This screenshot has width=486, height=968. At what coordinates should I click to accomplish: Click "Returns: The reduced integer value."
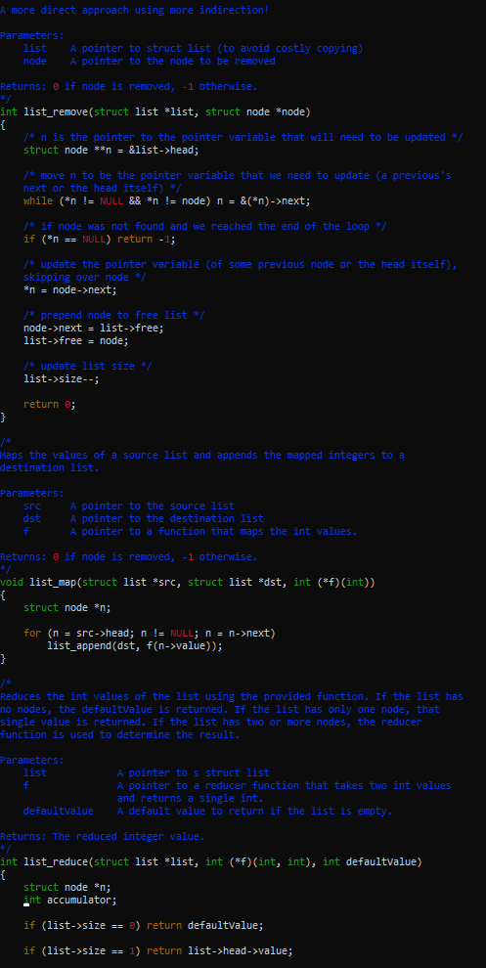pyautogui.click(x=102, y=836)
